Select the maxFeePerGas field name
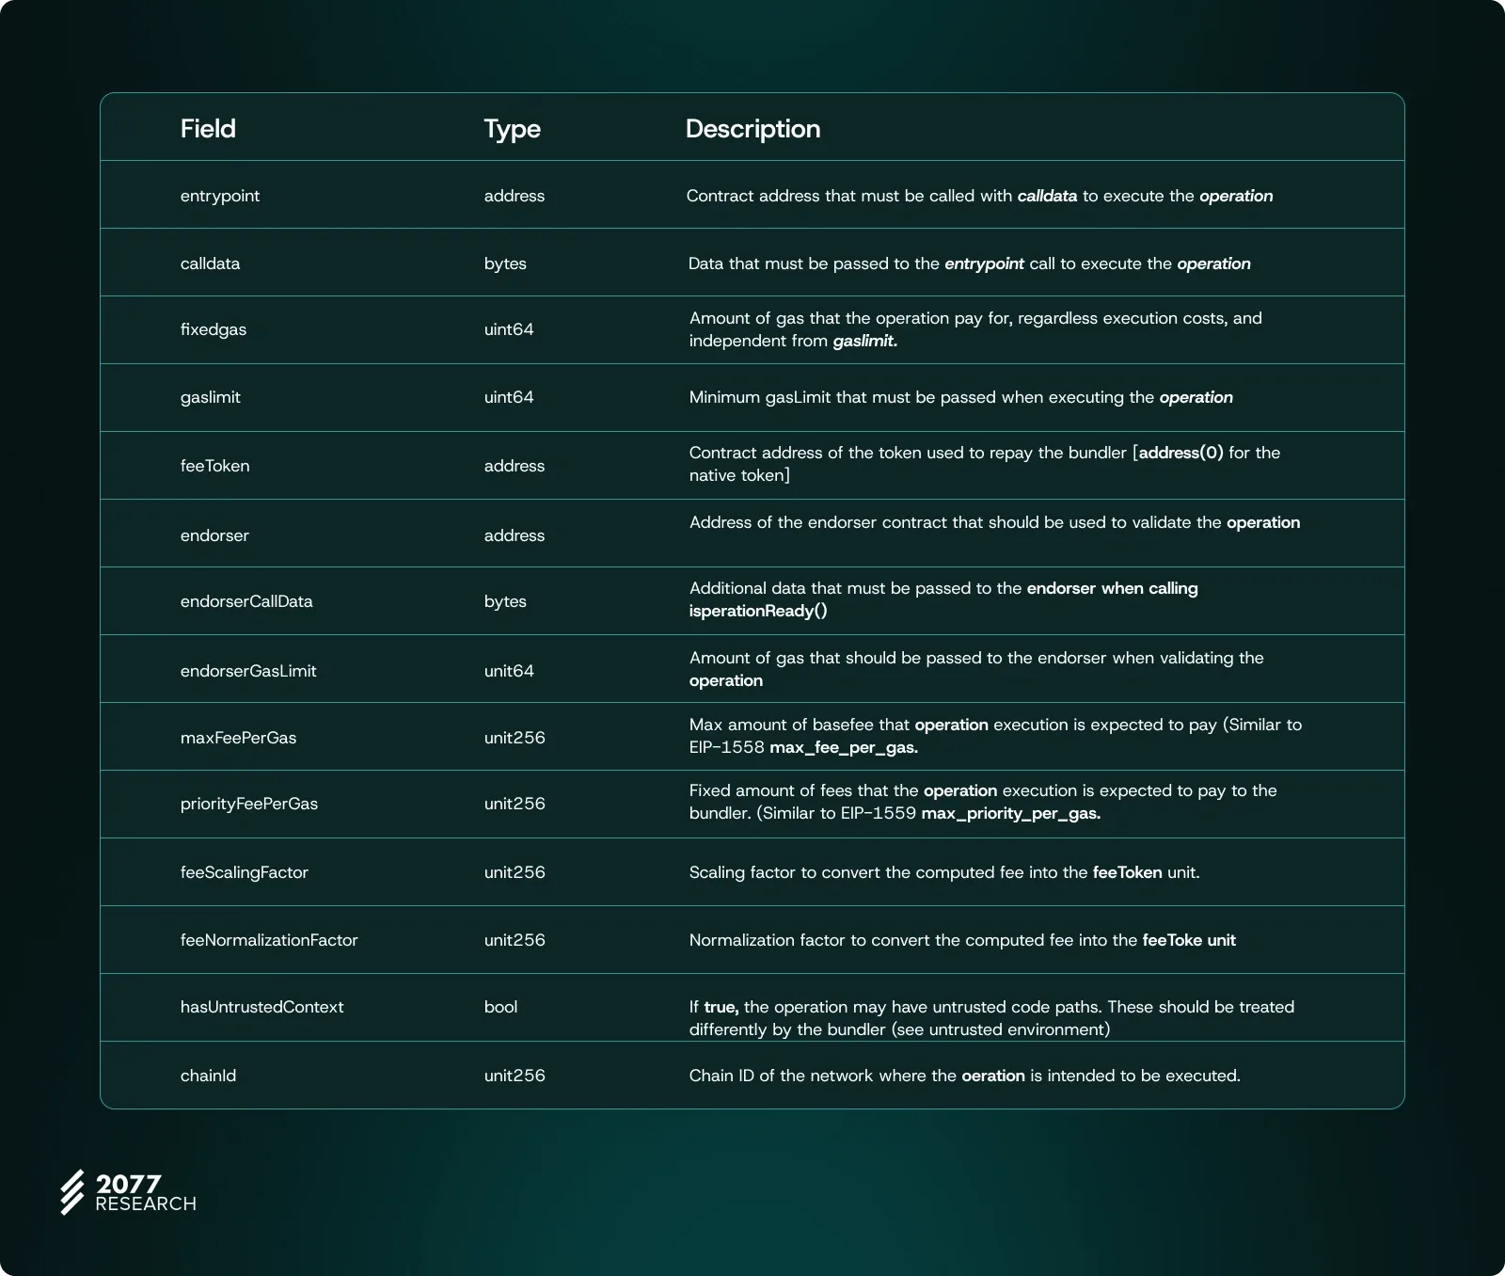The width and height of the screenshot is (1505, 1276). point(238,738)
